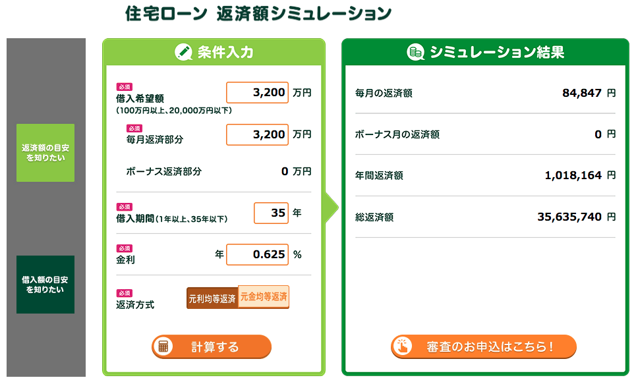Focus the 借入希望額 input field
This screenshot has height=386, width=638.
click(257, 92)
